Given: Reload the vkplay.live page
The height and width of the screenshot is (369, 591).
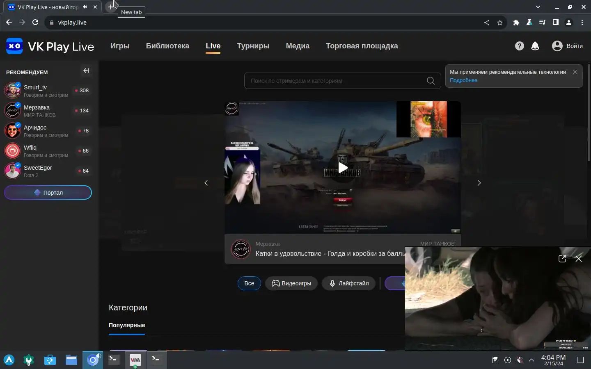Looking at the screenshot, I should [x=35, y=23].
